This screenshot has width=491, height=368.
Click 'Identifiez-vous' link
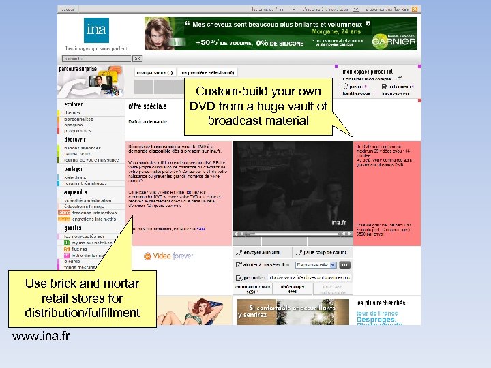356,93
